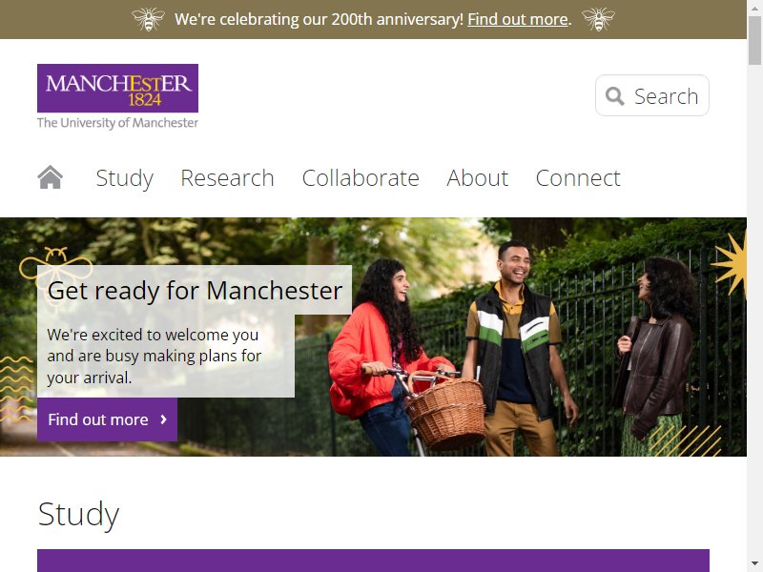The width and height of the screenshot is (763, 572).
Task: Click into the Search input field
Action: coord(652,95)
